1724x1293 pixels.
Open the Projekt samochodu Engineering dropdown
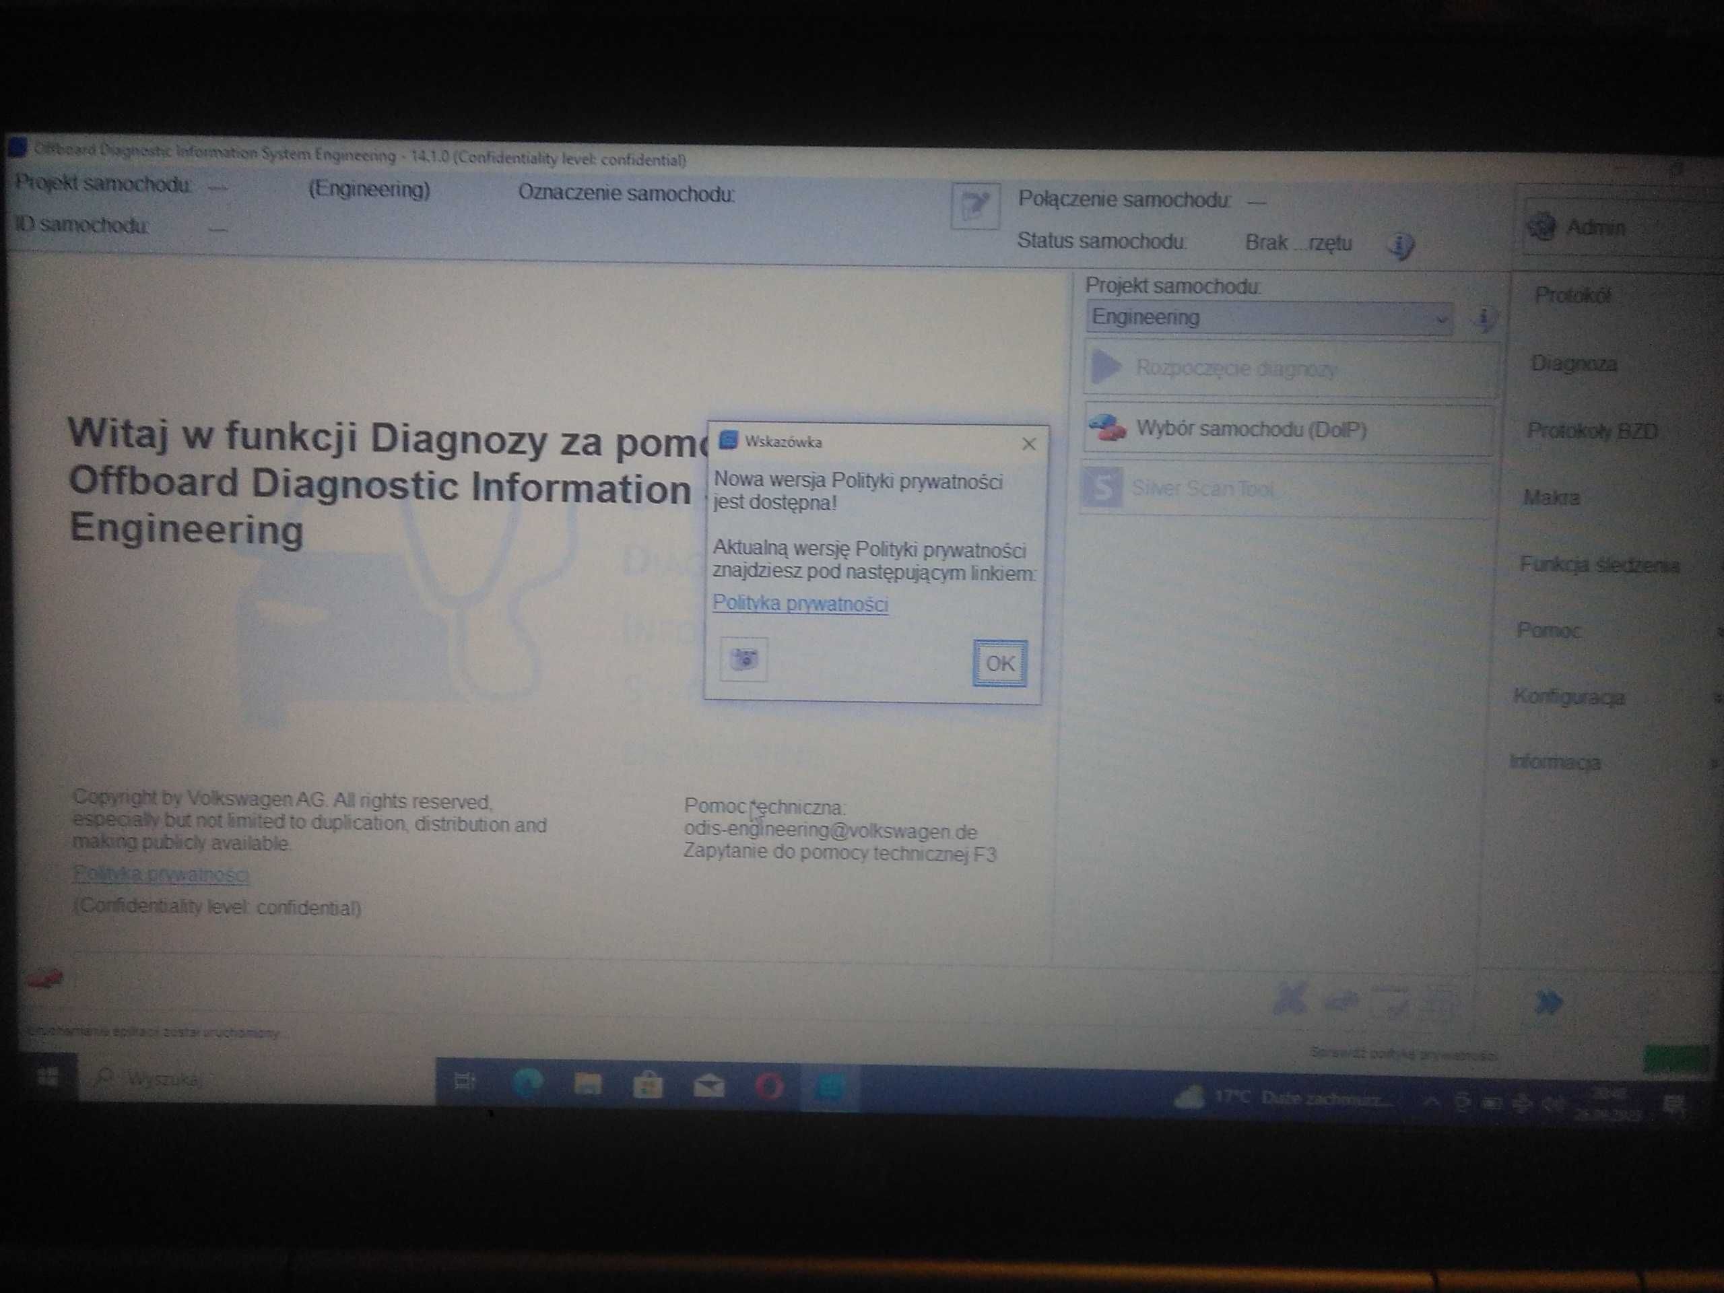pos(1269,318)
